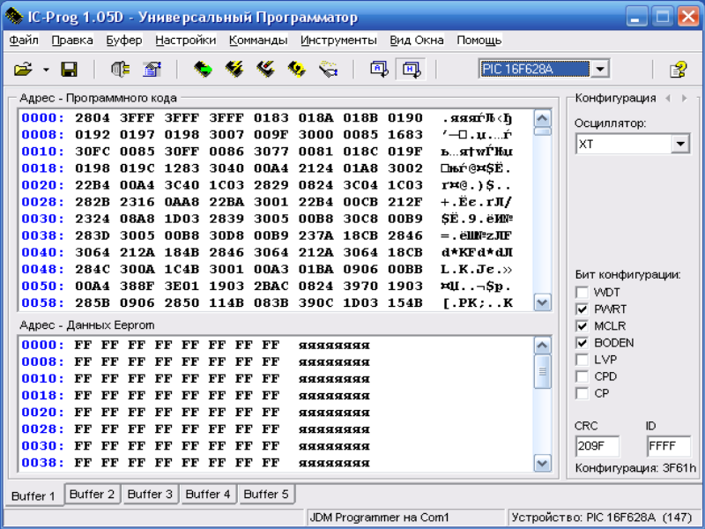Screen dimensions: 705x529
Task: Program the chip with the lightning chip icon
Action: pyautogui.click(x=234, y=70)
